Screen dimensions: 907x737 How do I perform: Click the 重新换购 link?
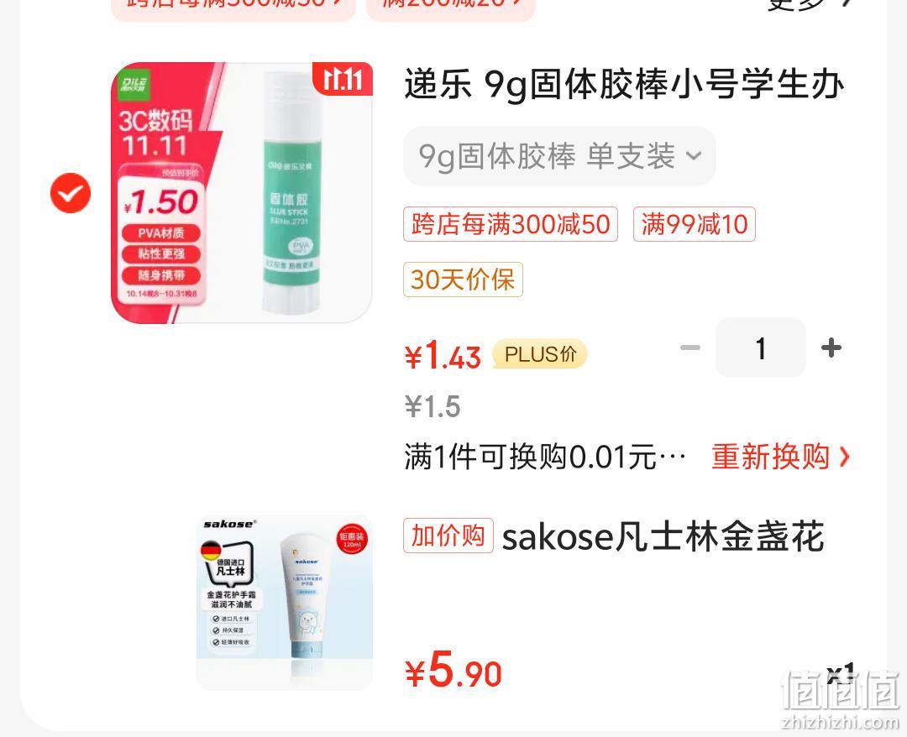[770, 457]
